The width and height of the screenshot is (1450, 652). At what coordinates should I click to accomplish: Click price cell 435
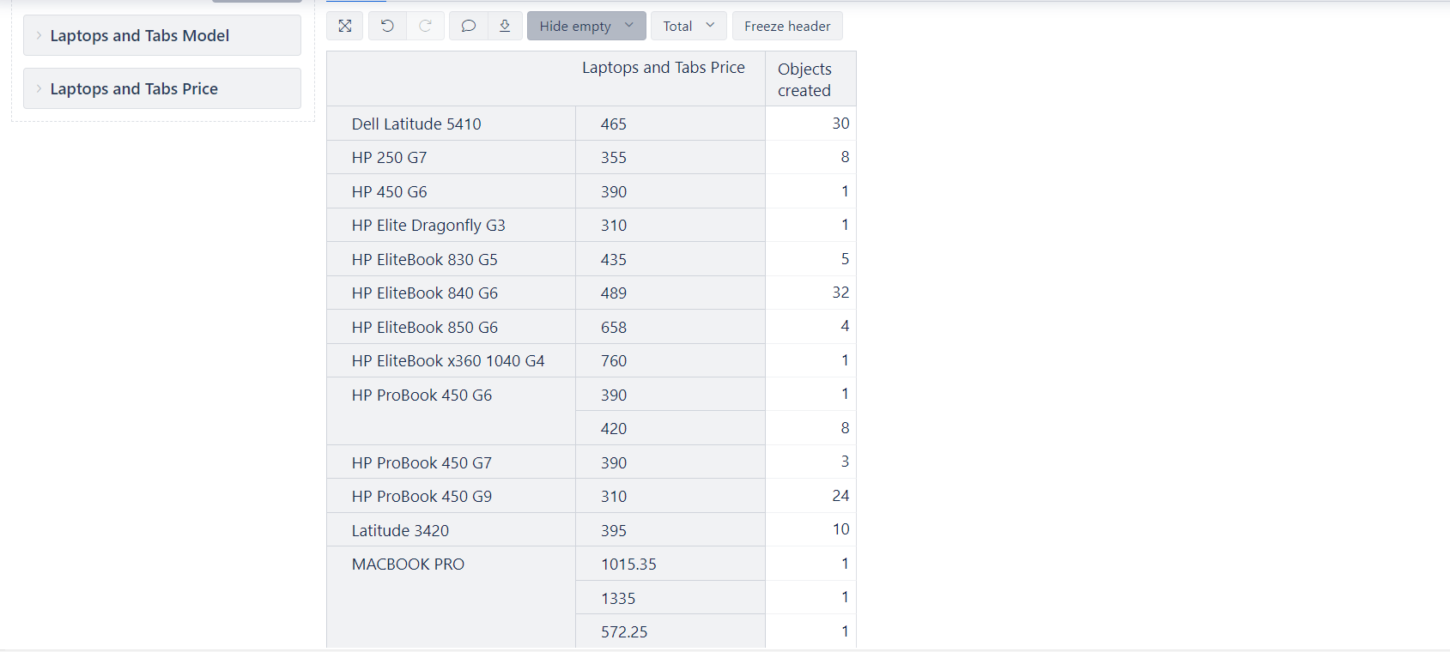click(x=670, y=259)
